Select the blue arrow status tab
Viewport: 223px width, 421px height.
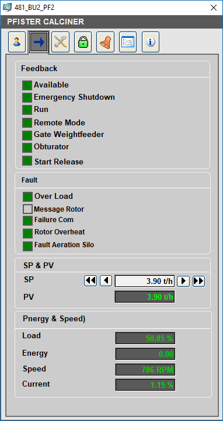coord(39,42)
